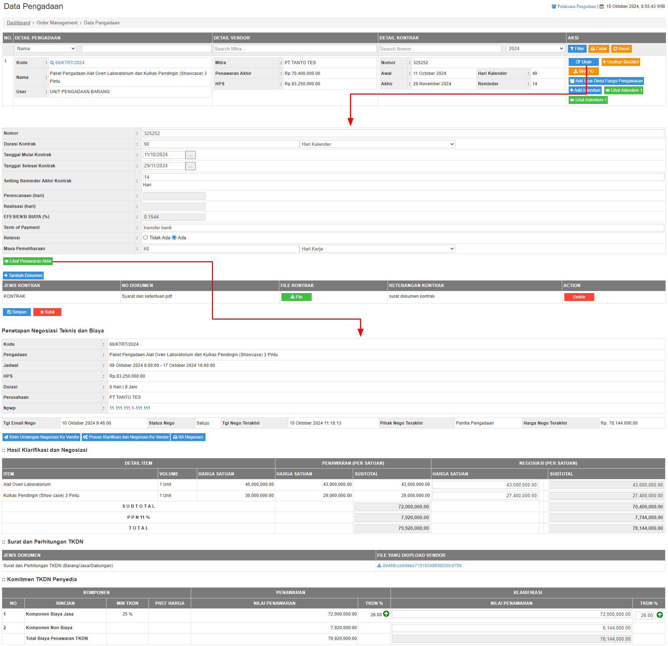Image resolution: width=668 pixels, height=646 pixels.
Task: Click the green arrow icon beside Klarifikasi TKDN field
Action: click(660, 615)
